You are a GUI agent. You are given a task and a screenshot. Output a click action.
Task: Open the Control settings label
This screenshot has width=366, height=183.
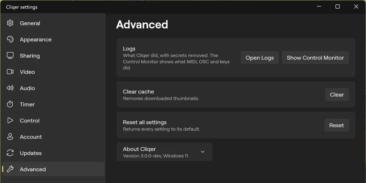coord(30,120)
